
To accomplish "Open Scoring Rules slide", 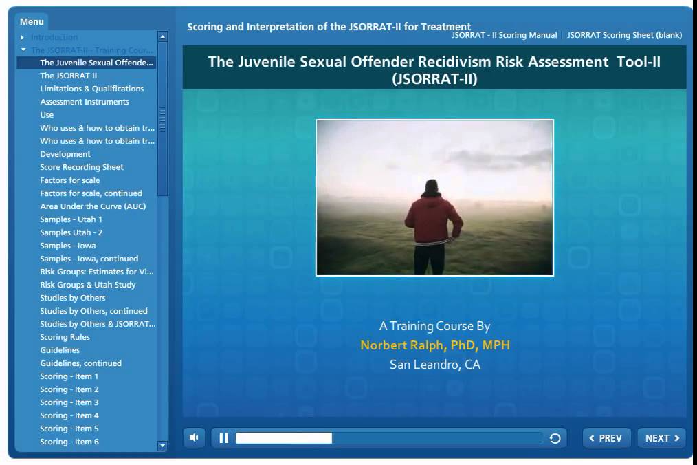I will point(65,337).
